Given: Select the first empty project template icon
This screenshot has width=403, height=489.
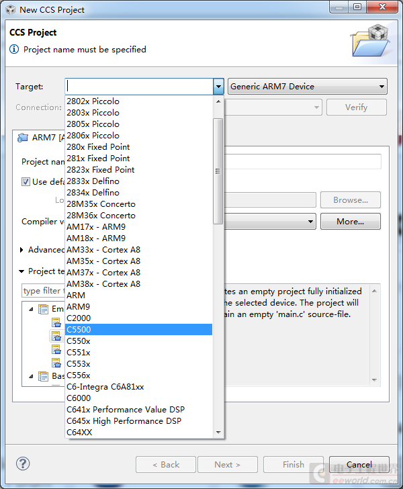Looking at the screenshot, I should click(56, 322).
